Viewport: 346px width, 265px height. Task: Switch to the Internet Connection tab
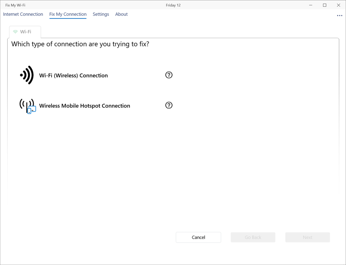point(23,14)
